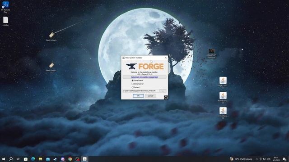Choose the Extract radio option

pyautogui.click(x=132, y=87)
